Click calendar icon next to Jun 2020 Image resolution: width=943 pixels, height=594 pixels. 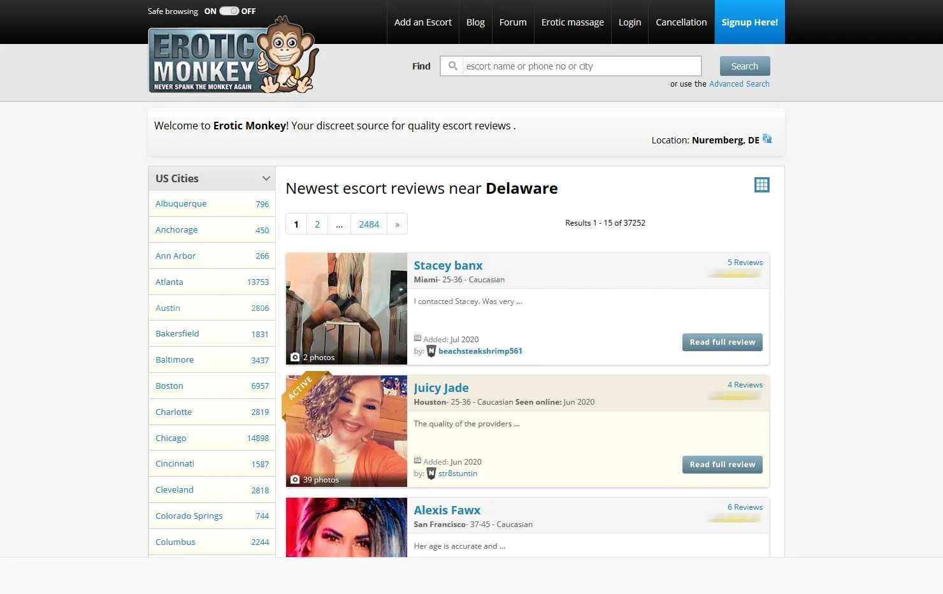click(x=417, y=461)
